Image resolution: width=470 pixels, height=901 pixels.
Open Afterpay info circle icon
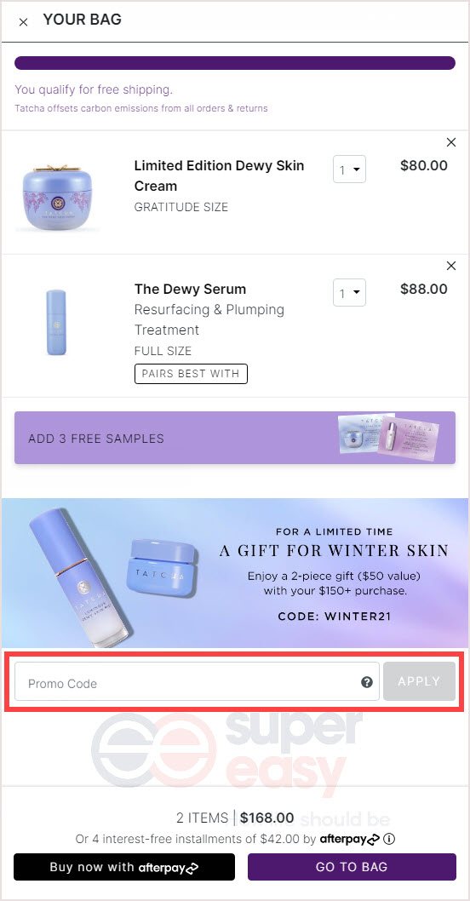tap(389, 839)
